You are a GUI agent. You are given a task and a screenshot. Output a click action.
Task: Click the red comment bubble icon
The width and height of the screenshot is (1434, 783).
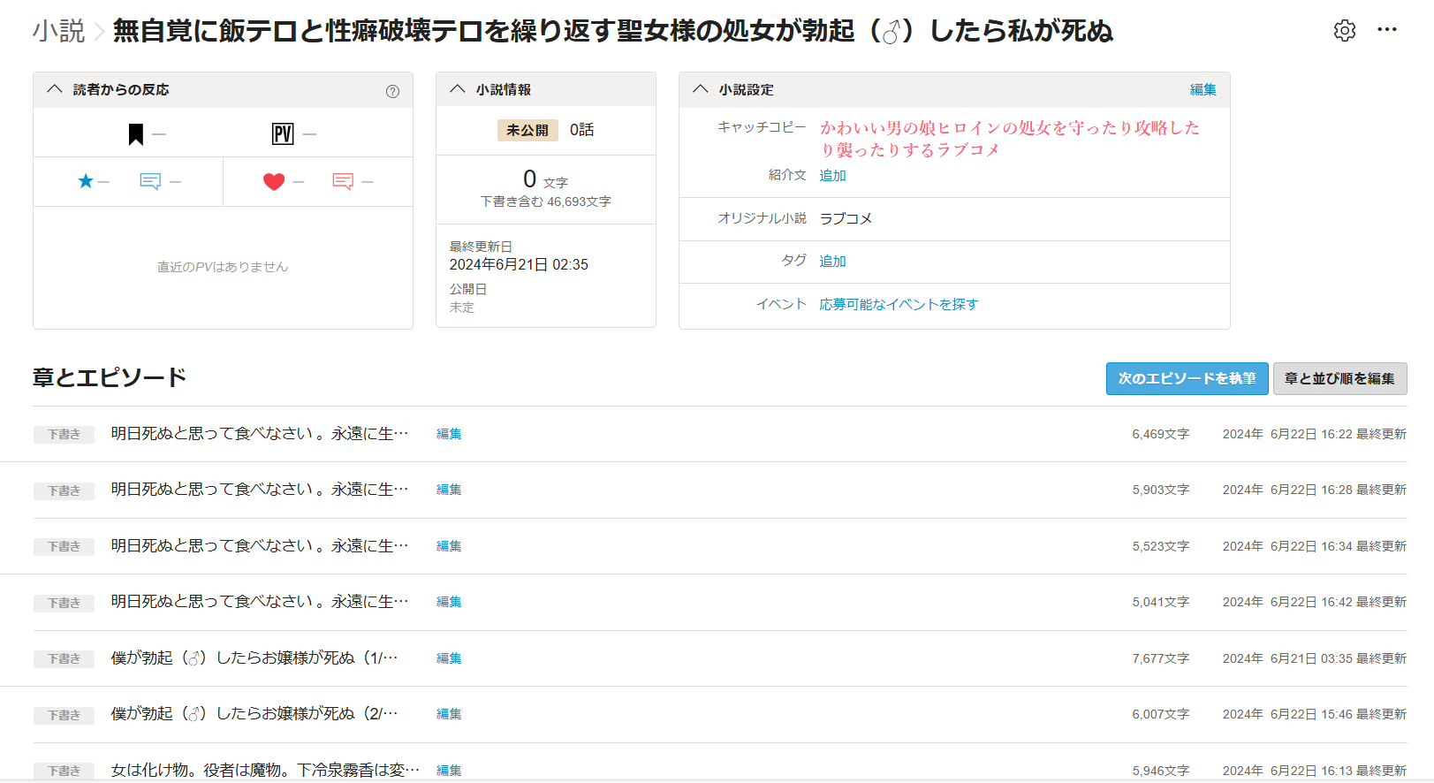pos(343,181)
